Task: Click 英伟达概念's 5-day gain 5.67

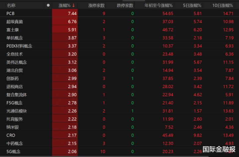Action: pyautogui.click(x=198, y=62)
